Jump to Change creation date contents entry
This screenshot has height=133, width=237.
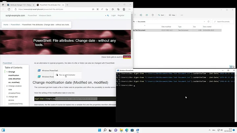click(14, 90)
